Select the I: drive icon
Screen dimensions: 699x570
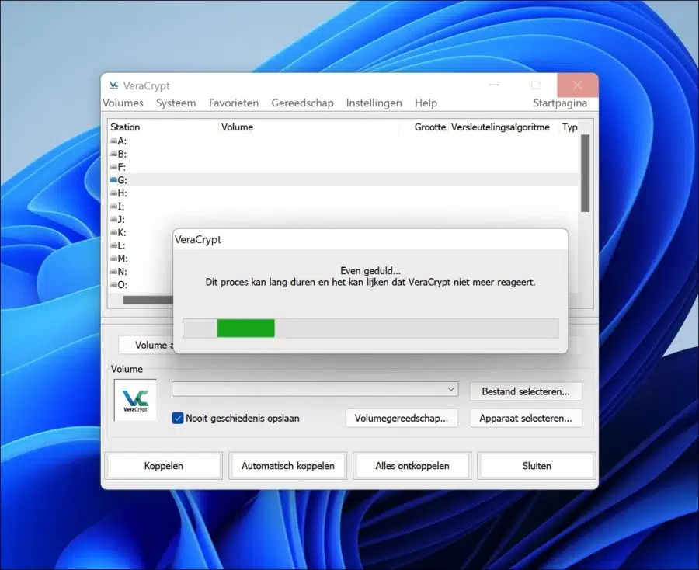tap(113, 206)
